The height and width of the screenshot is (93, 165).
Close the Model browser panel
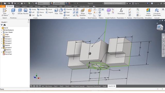tap(29, 20)
